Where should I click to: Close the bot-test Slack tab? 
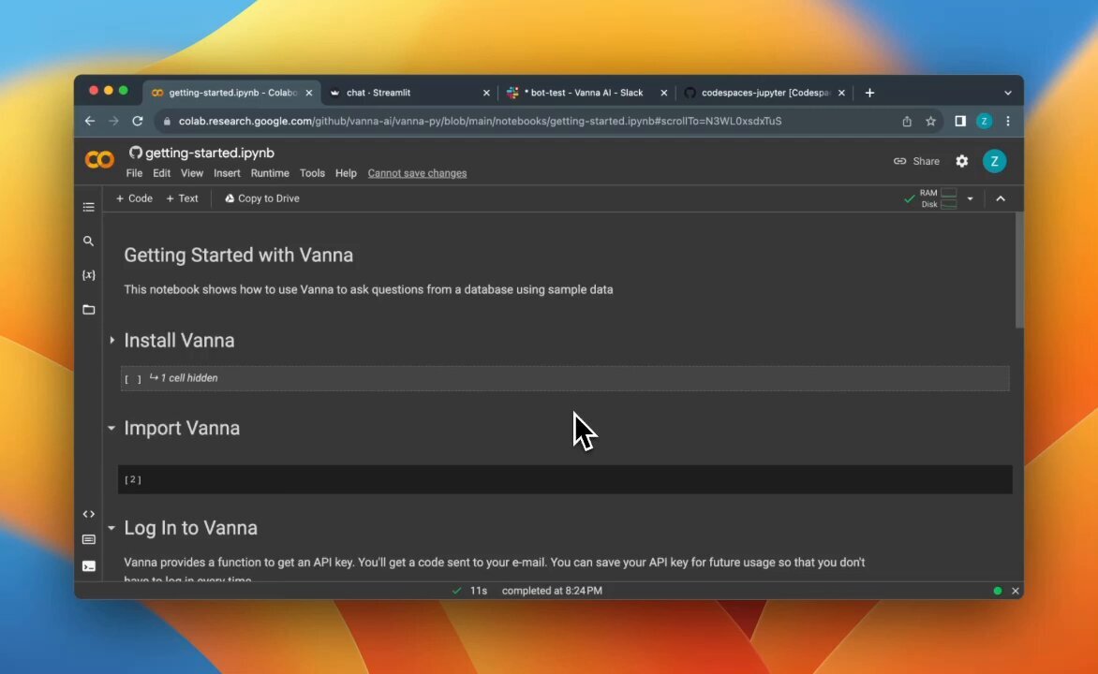click(x=664, y=93)
